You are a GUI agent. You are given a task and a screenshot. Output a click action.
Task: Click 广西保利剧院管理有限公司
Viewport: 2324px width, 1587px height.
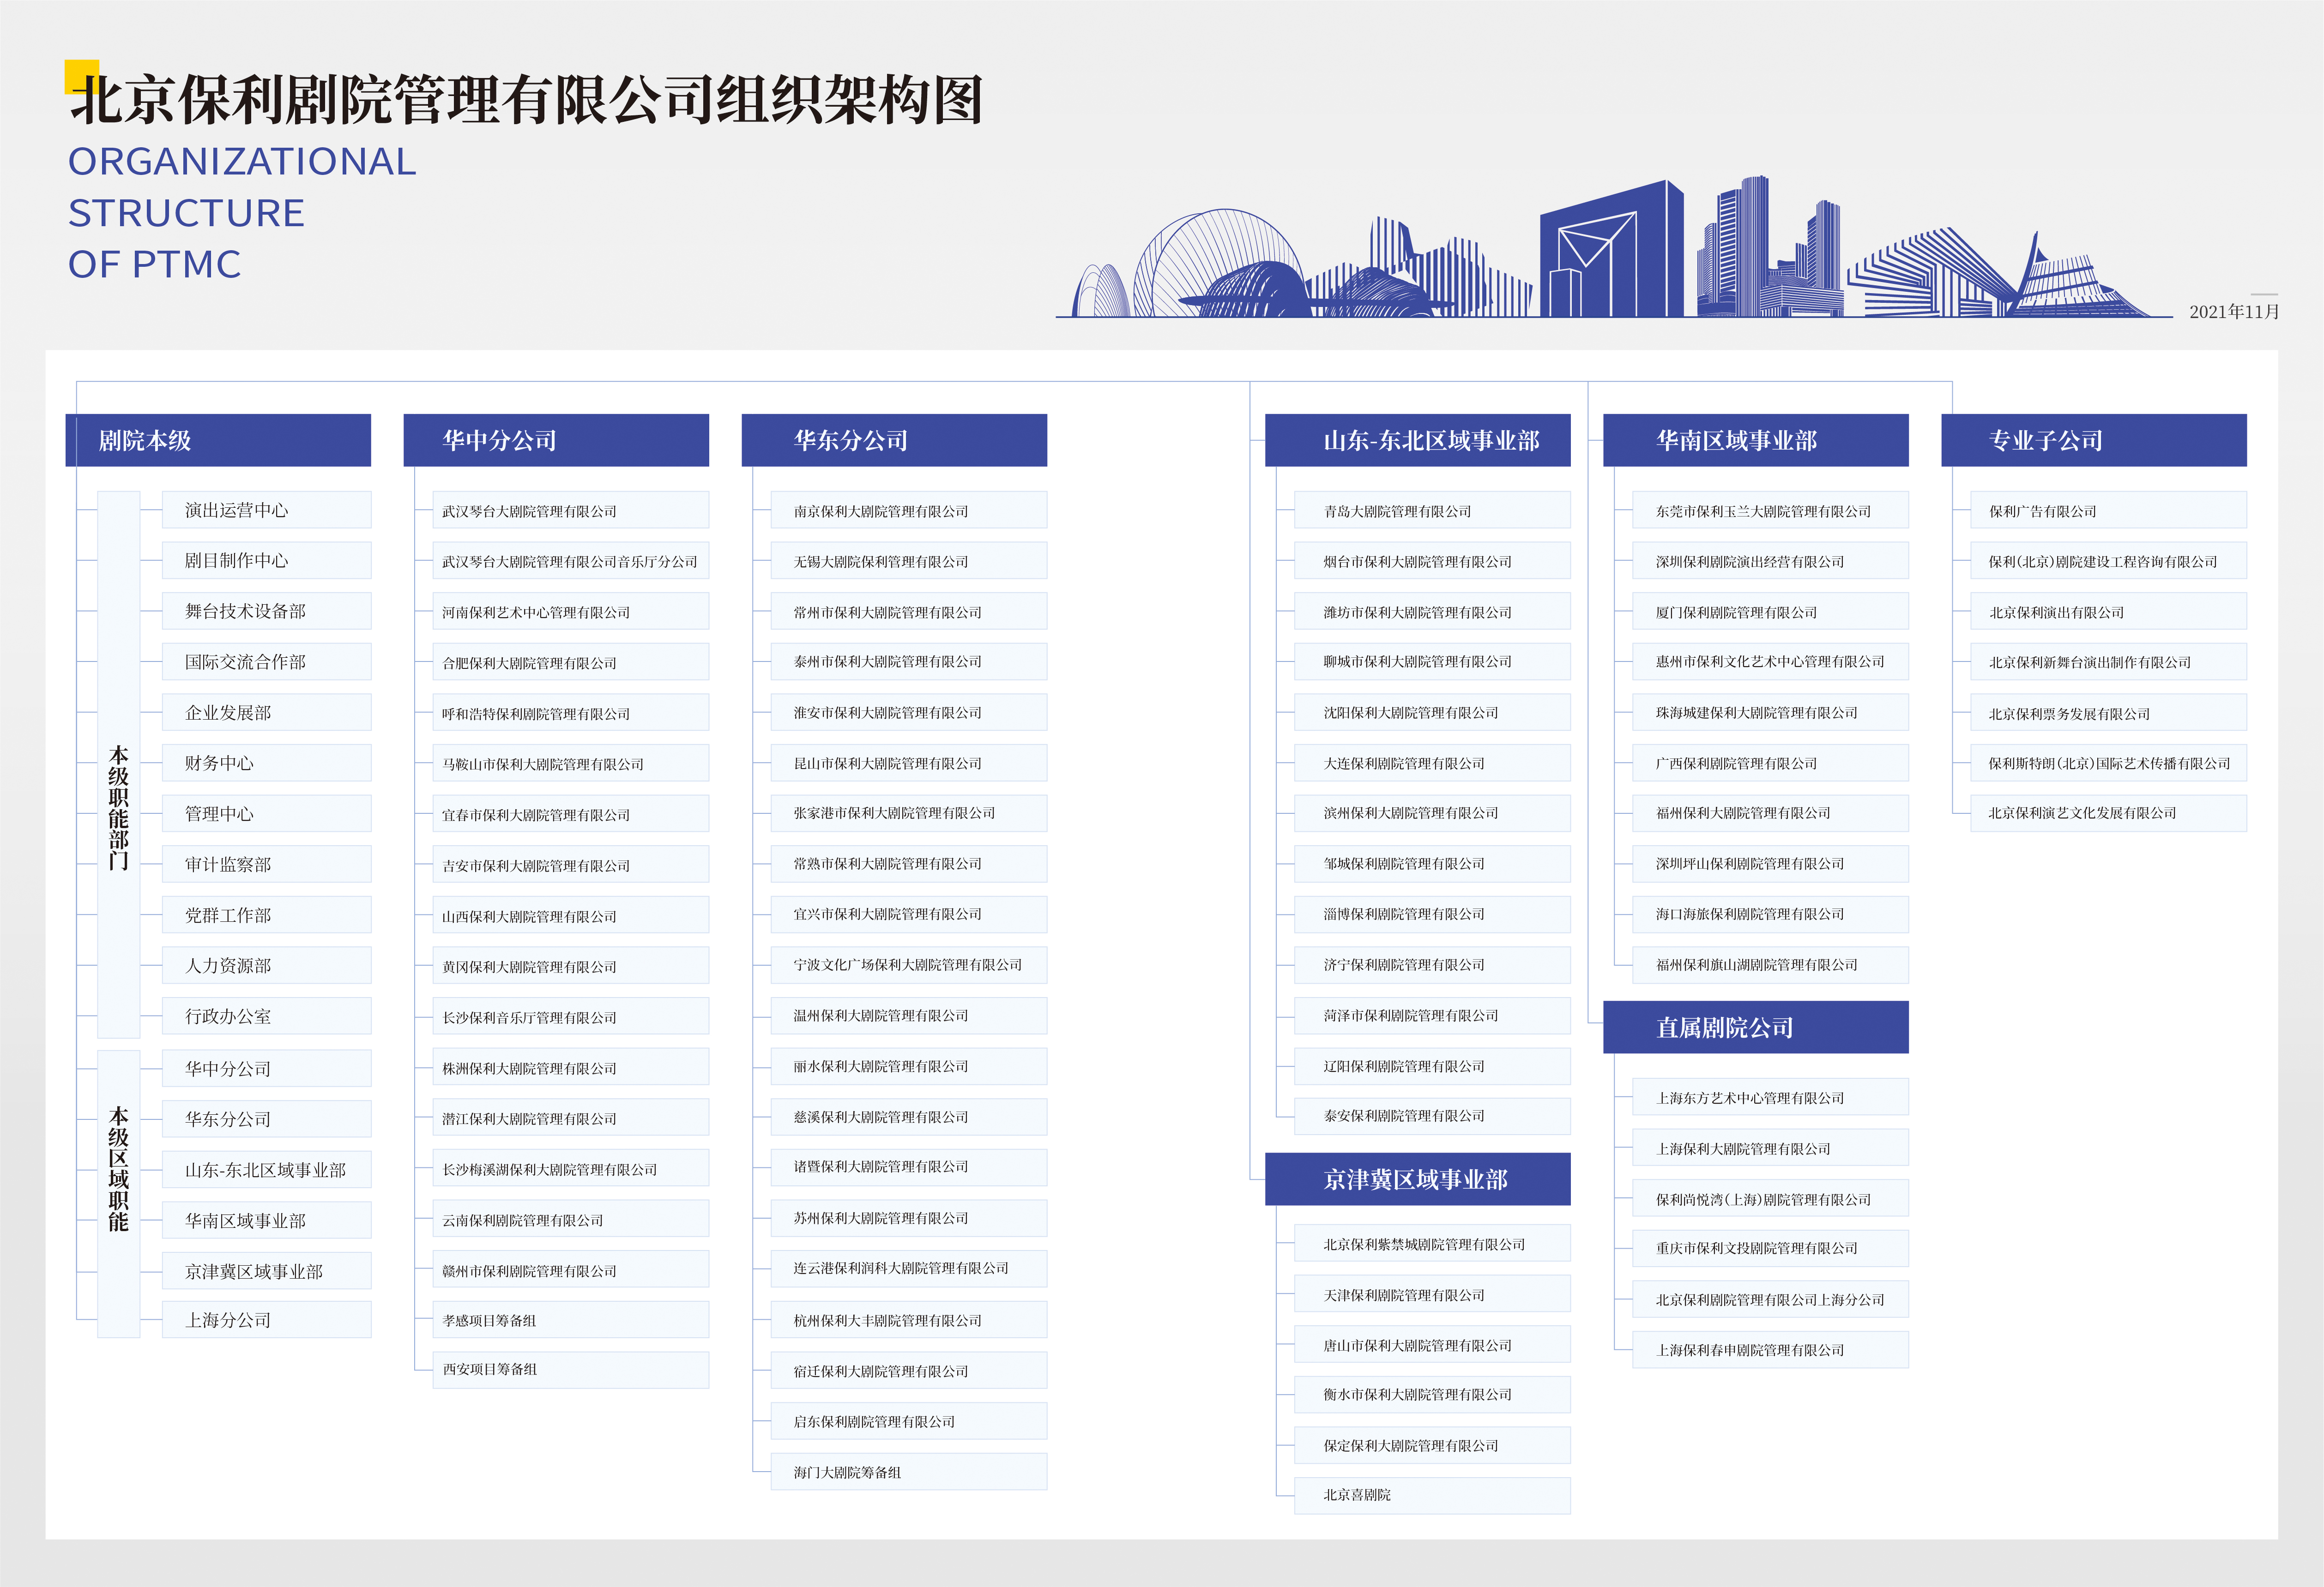click(1769, 763)
